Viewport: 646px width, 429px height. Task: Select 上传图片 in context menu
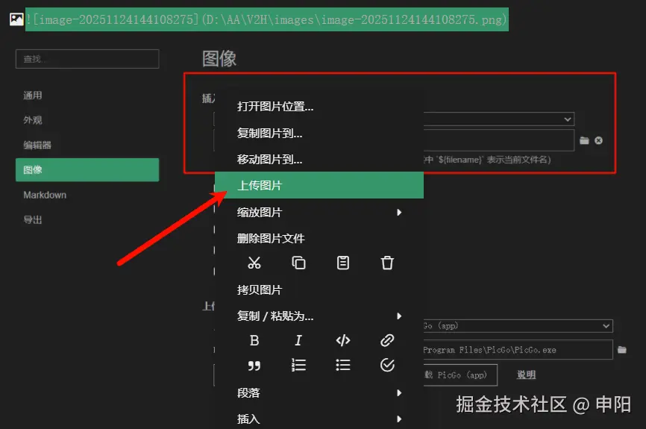[319, 186]
